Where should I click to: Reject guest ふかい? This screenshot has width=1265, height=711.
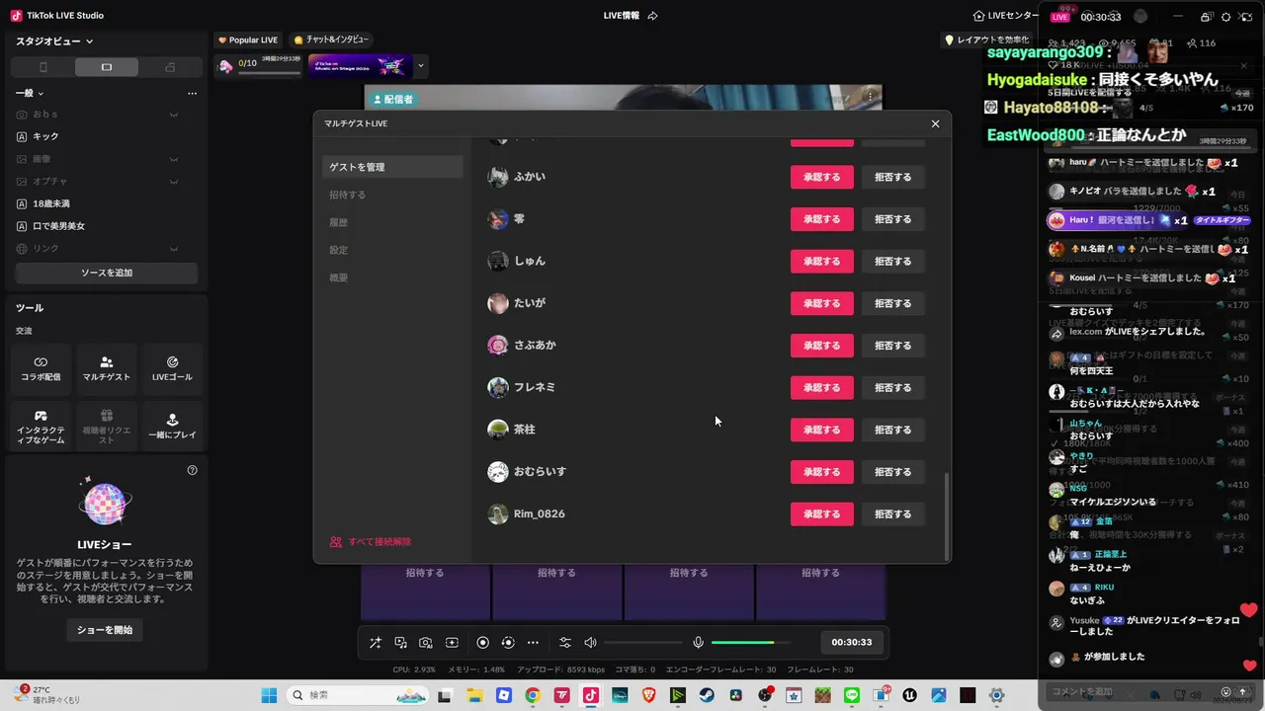click(893, 178)
